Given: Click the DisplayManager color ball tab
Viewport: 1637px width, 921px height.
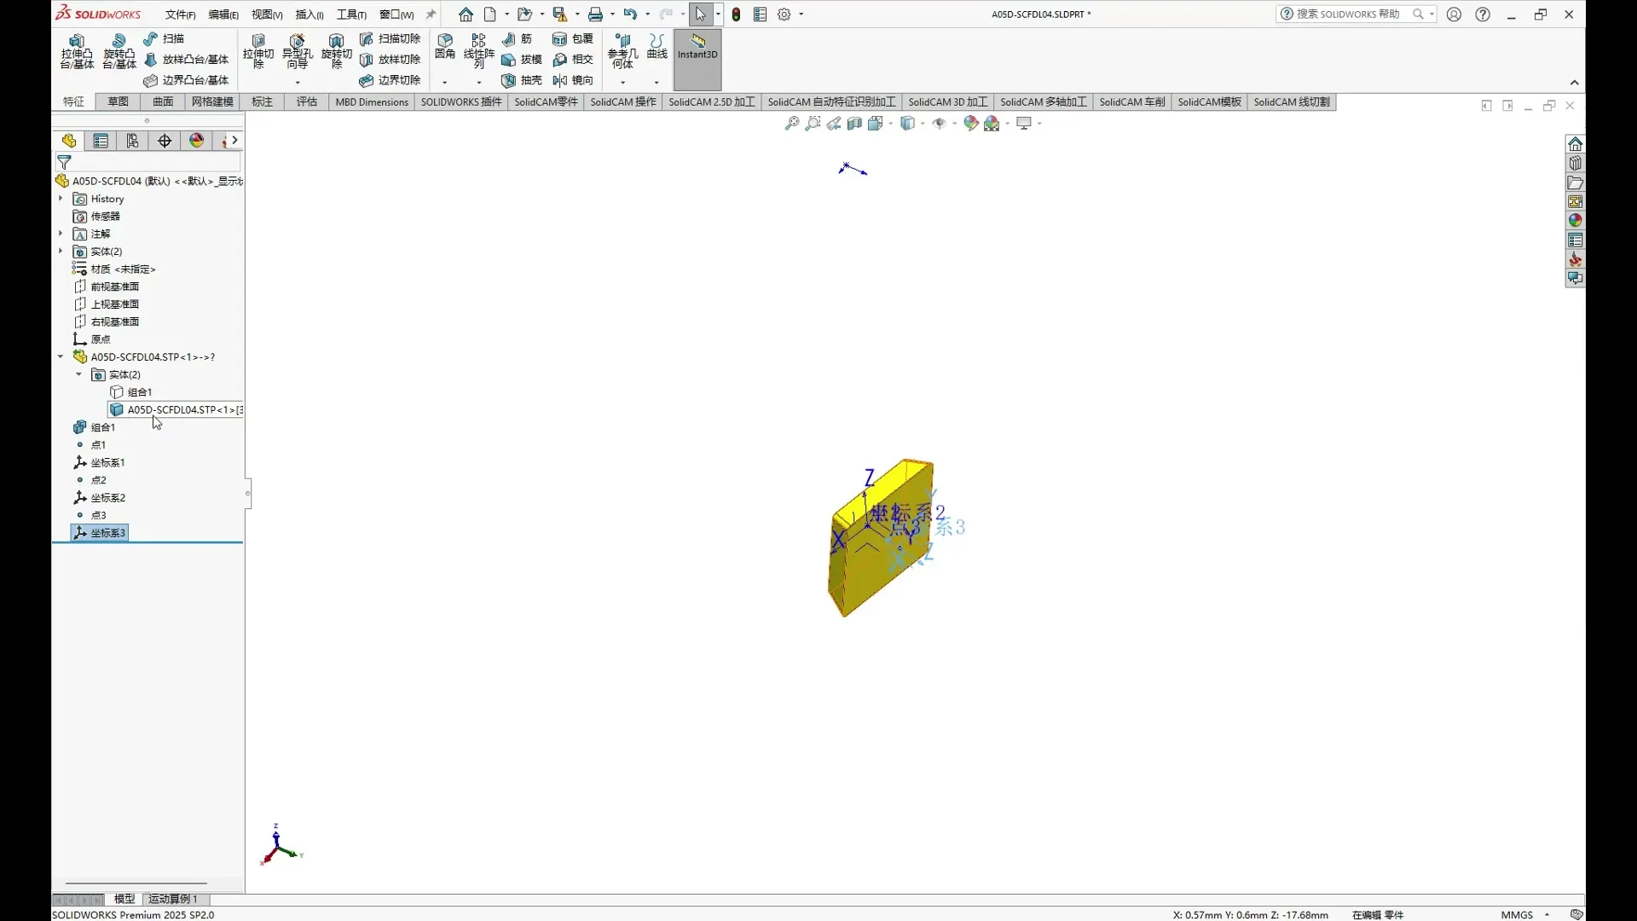Looking at the screenshot, I should (197, 141).
